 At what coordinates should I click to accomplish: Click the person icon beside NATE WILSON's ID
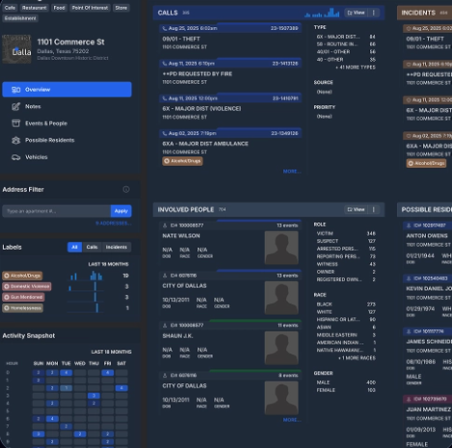pyautogui.click(x=165, y=225)
